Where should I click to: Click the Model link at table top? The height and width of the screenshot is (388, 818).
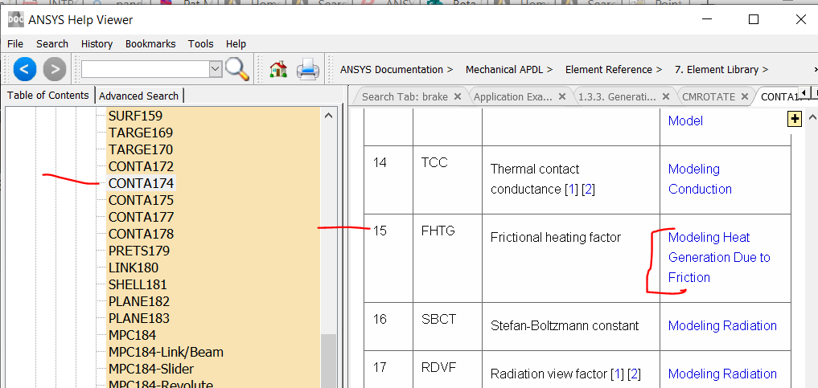(685, 120)
